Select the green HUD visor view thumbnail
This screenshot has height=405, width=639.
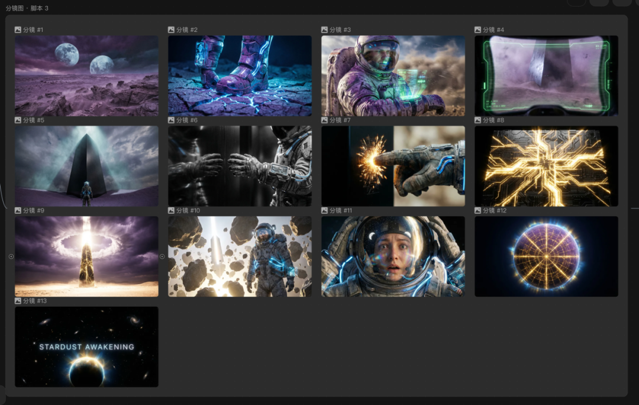point(546,76)
